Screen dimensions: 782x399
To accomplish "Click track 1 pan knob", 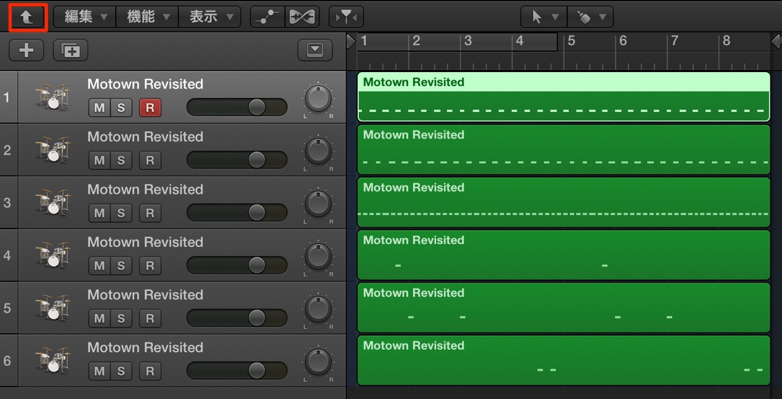I will click(318, 99).
